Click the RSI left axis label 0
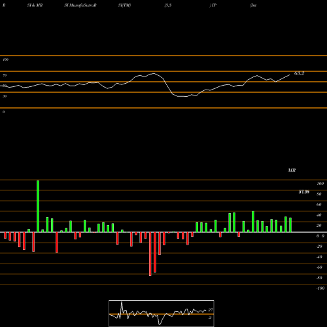The height and width of the screenshot is (327, 327). pos(3,112)
